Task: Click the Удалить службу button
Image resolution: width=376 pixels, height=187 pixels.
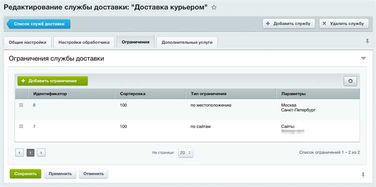Action: (344, 24)
